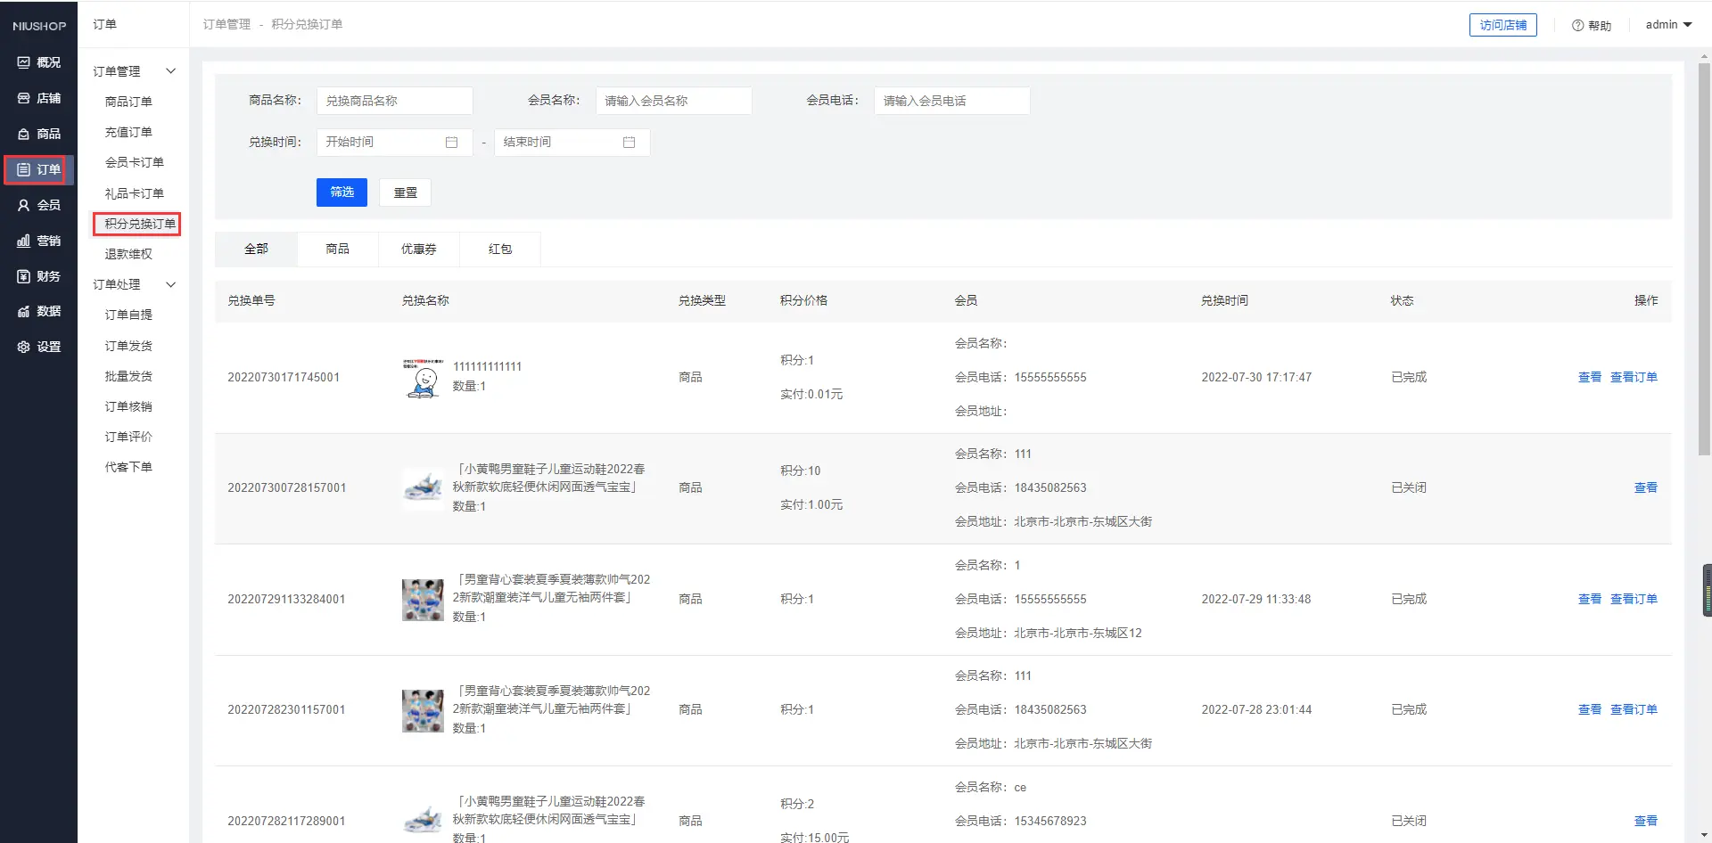The image size is (1712, 843).
Task: Select 退款维权 in the order menu
Action: point(128,254)
